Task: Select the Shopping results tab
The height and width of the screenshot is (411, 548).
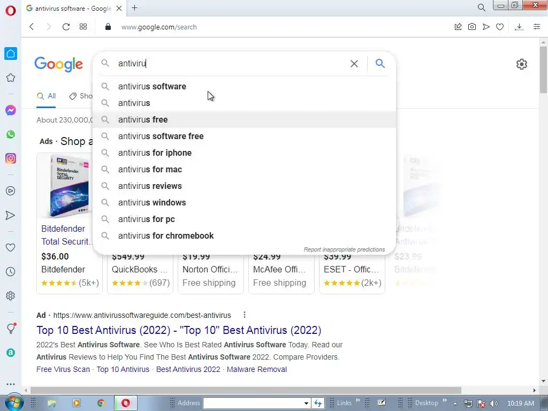Action: [81, 96]
